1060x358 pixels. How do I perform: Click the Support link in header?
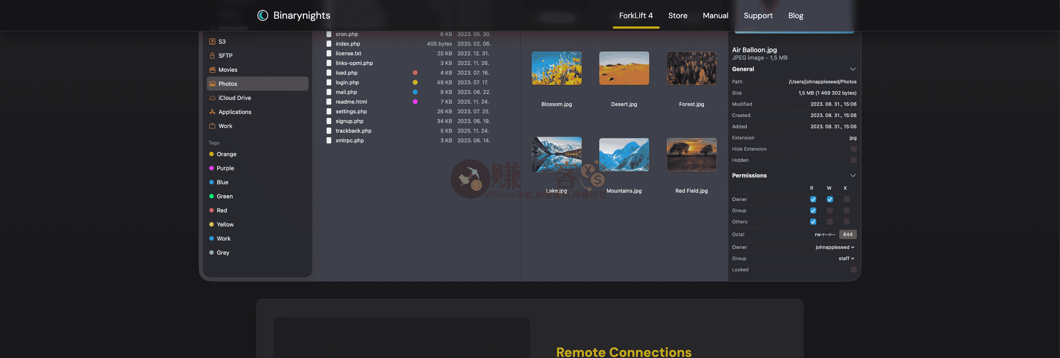[758, 16]
